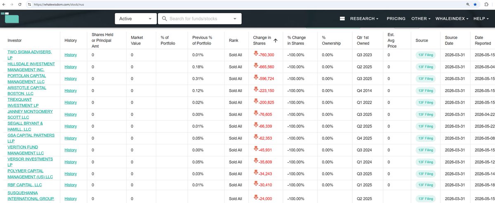The height and width of the screenshot is (203, 495).
Task: Open browser extensions puzzle icon
Action: [487, 4]
